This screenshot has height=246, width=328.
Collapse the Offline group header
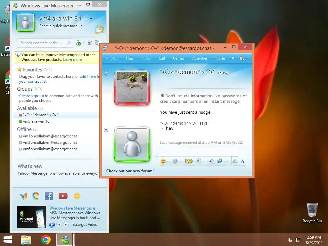pos(27,129)
